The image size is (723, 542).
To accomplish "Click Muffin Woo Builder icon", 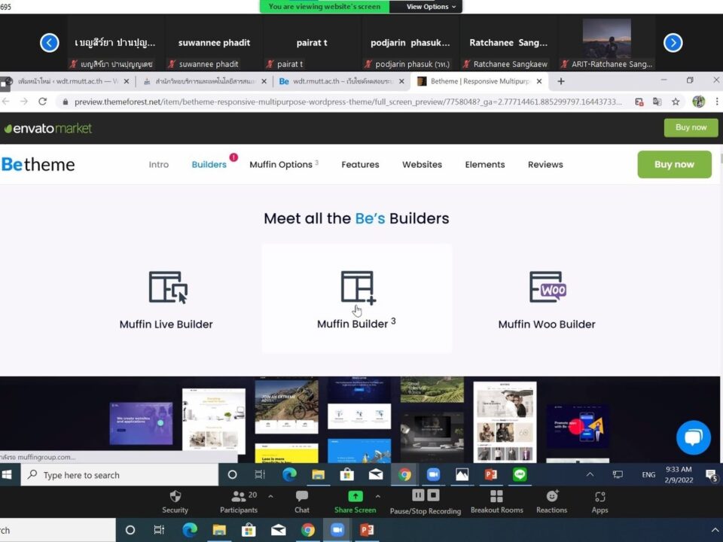I will (x=548, y=287).
